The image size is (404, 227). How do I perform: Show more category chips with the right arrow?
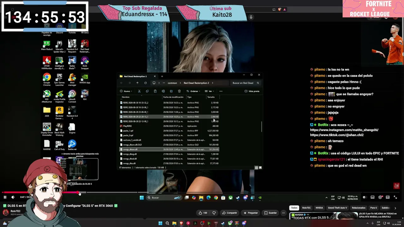point(395,208)
